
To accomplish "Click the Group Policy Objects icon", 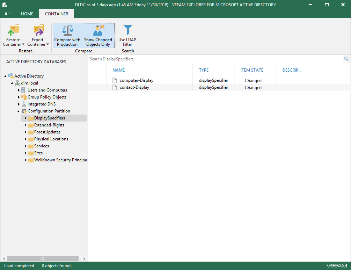I will 24,97.
